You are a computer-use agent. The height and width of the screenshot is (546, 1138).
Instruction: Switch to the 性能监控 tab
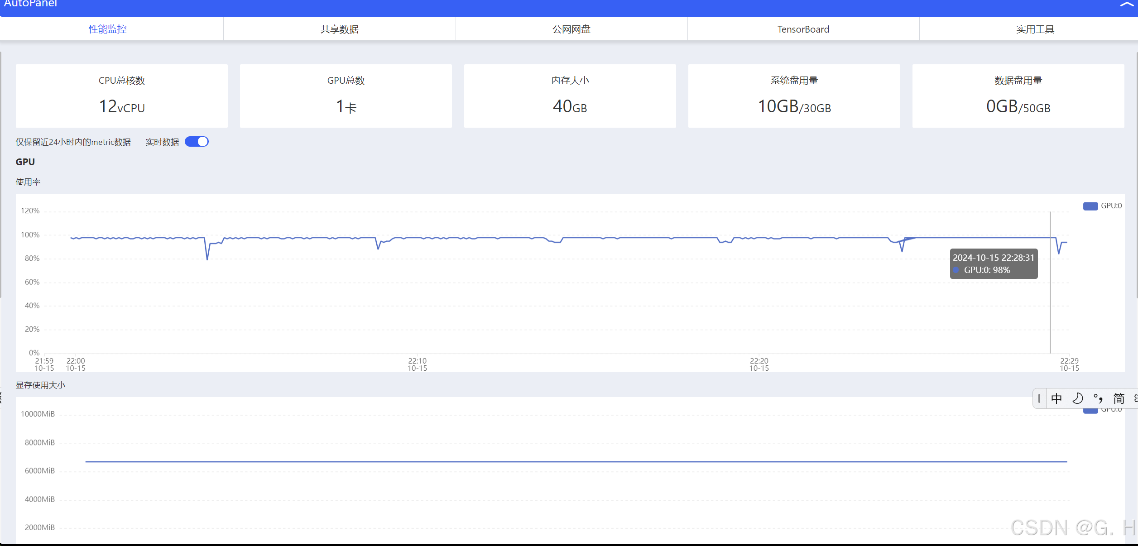point(108,29)
